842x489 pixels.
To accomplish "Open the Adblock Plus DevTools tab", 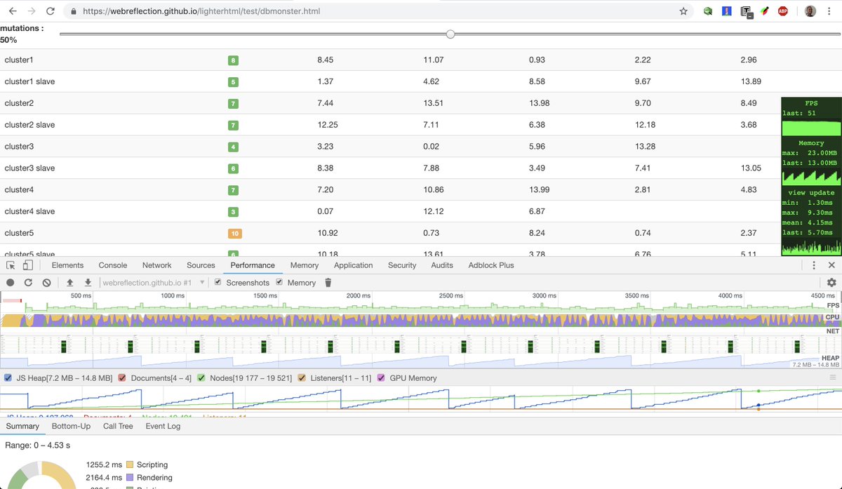I will (x=491, y=265).
